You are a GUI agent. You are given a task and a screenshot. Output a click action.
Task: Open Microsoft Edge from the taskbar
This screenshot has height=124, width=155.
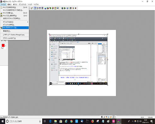pos(50,121)
